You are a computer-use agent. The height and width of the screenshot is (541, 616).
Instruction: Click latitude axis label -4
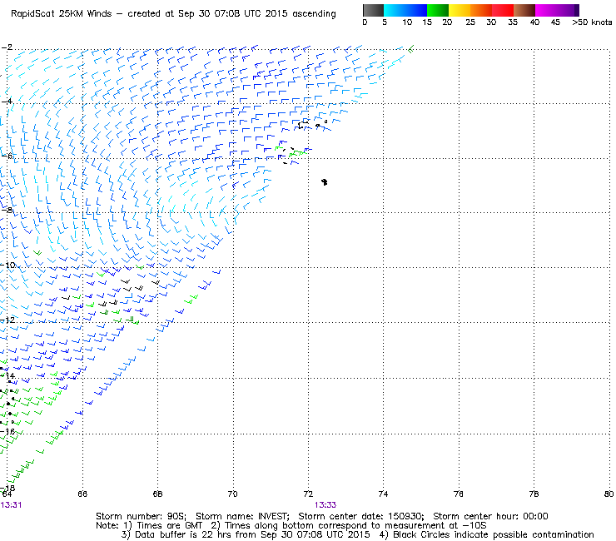pyautogui.click(x=7, y=102)
